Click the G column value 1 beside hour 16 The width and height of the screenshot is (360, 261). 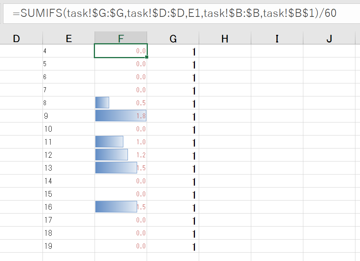(173, 207)
